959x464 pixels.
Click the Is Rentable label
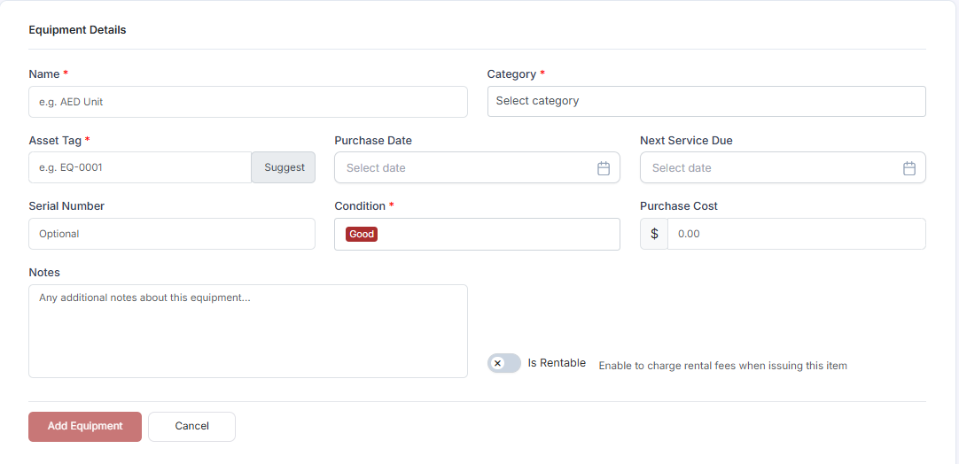click(557, 362)
